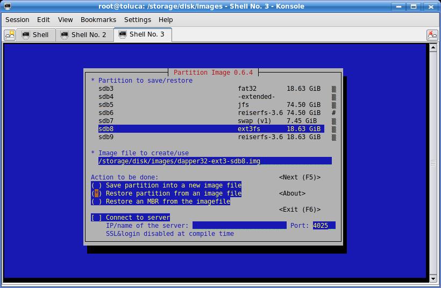
Task: Click the scrollbar up arrow
Action: [433, 47]
